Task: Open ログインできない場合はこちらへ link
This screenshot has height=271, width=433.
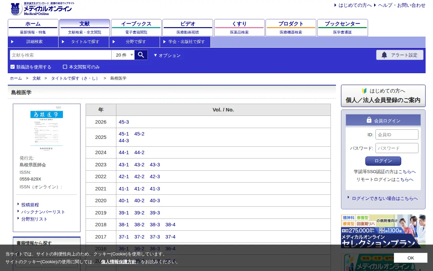Action: (385, 198)
